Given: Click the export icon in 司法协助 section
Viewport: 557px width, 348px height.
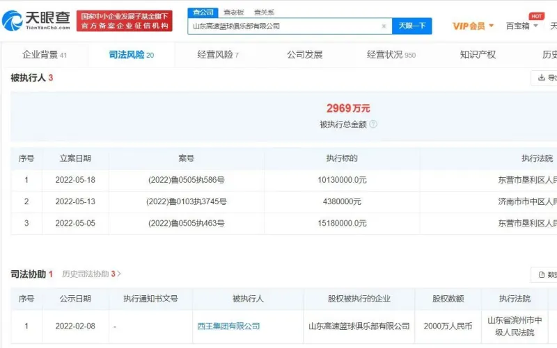Looking at the screenshot, I should (x=544, y=274).
